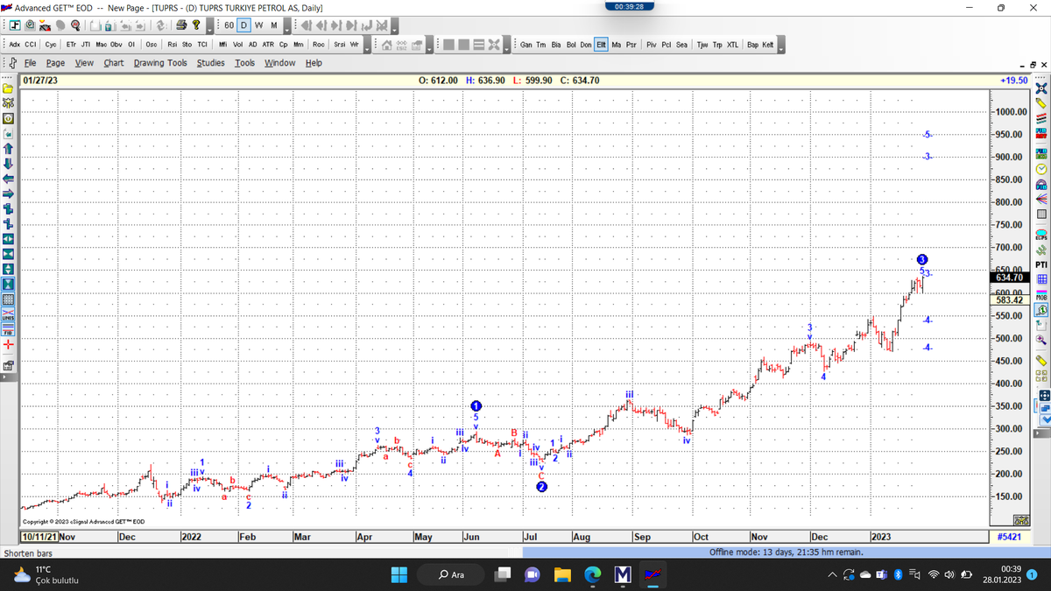The width and height of the screenshot is (1051, 591).
Task: Select the Daily D interval button
Action: pos(244,25)
